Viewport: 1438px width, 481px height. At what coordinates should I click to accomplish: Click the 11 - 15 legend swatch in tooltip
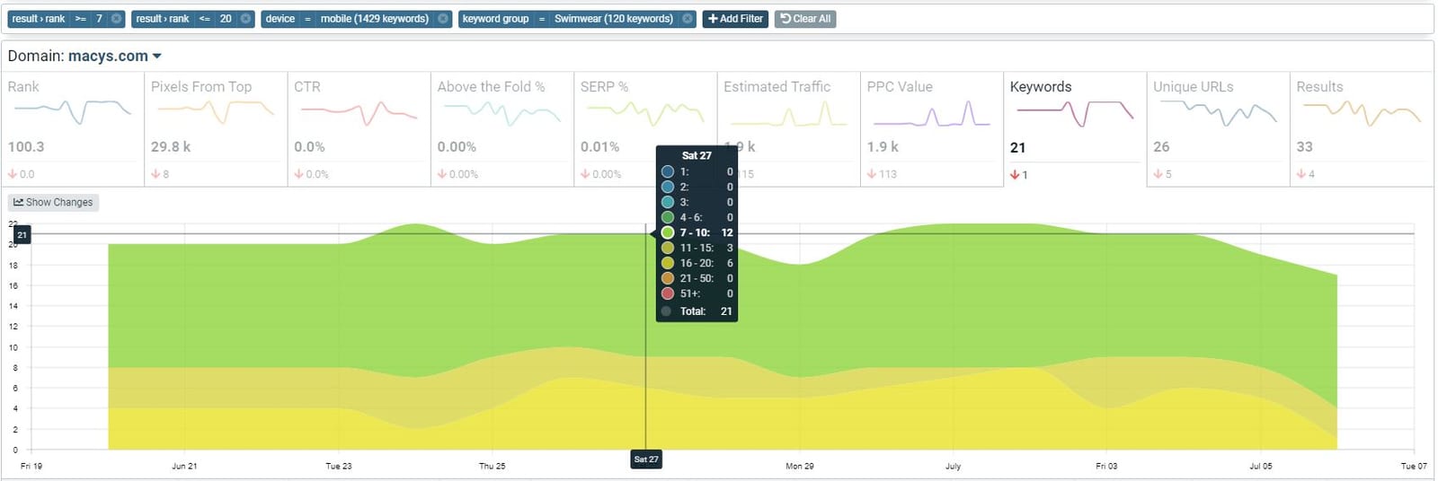pyautogui.click(x=668, y=248)
